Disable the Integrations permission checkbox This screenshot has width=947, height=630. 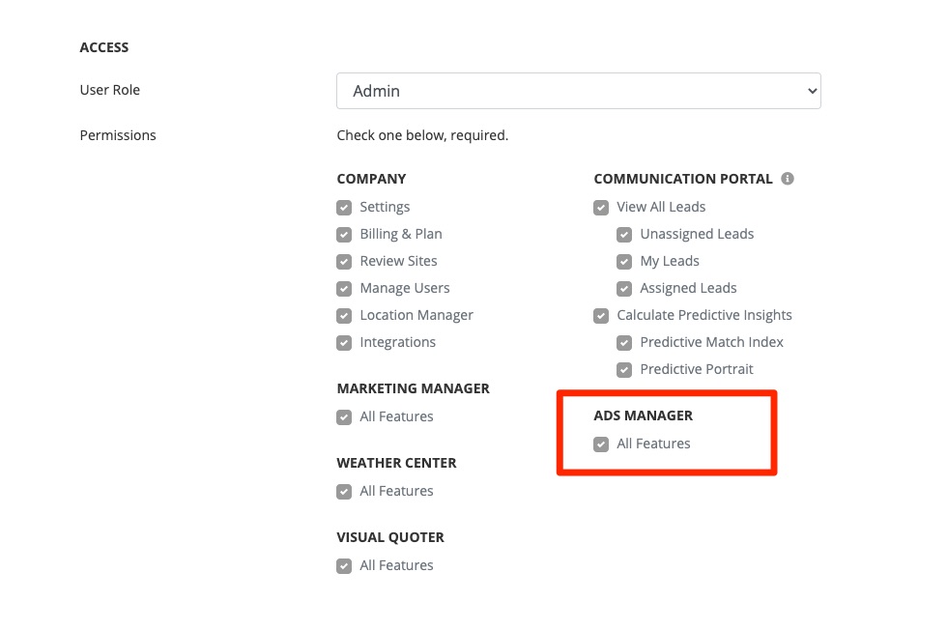[344, 343]
